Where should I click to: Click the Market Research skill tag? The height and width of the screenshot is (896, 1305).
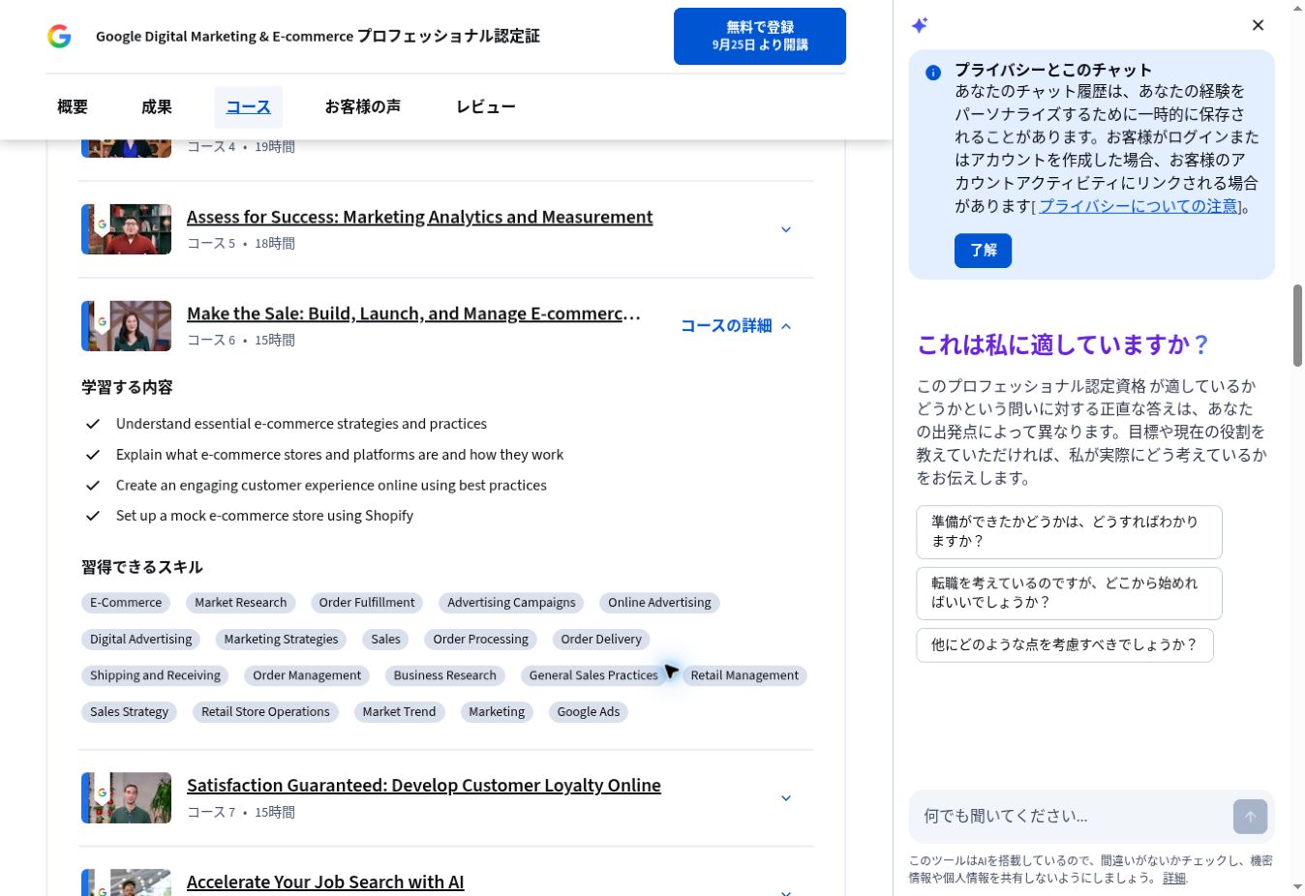pos(241,603)
